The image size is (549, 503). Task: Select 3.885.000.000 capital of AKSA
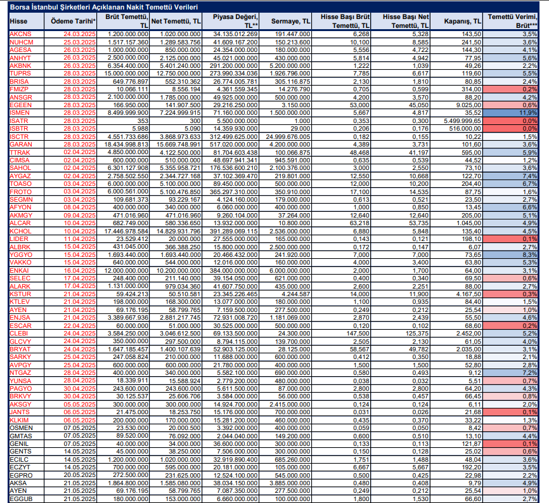point(288,483)
